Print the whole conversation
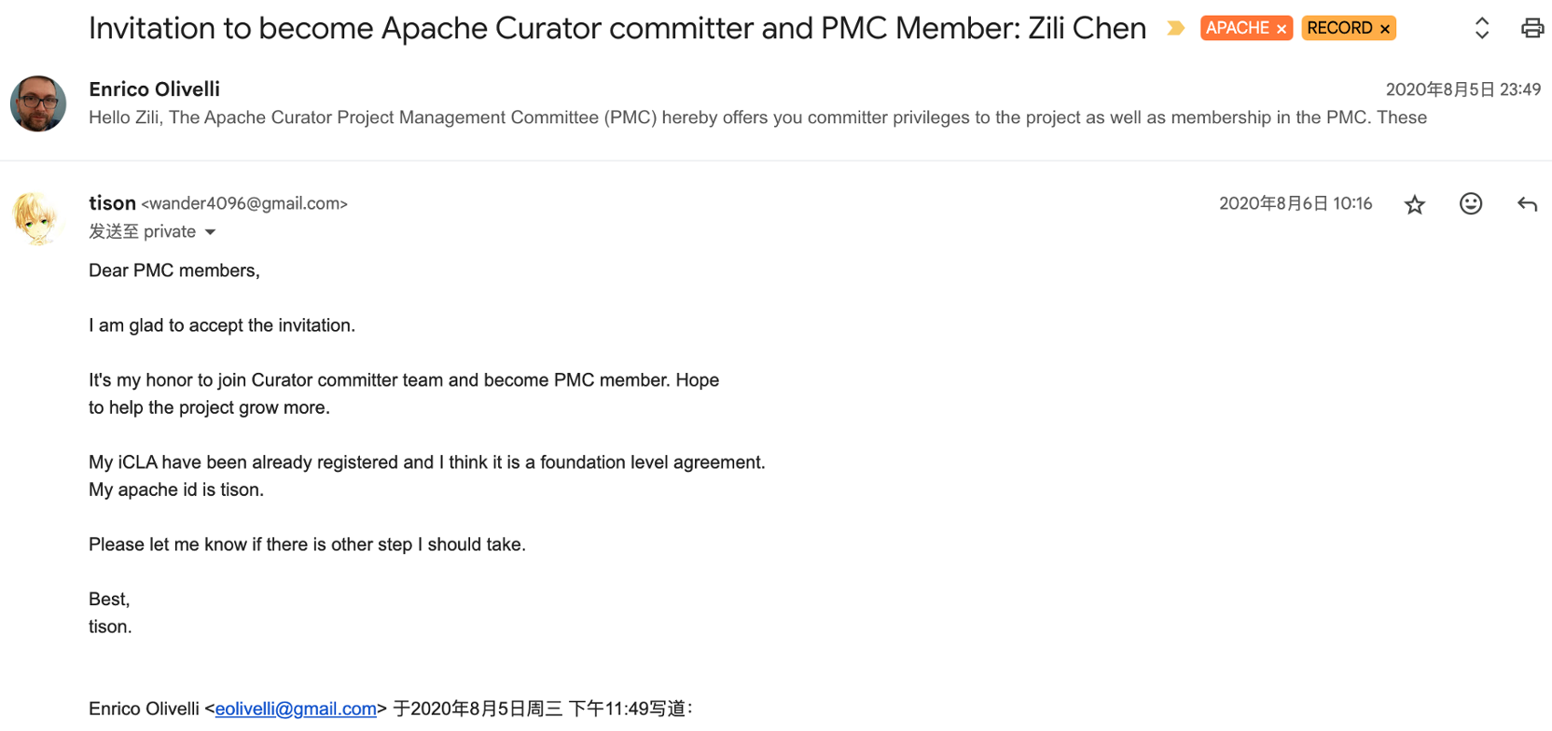 pyautogui.click(x=1532, y=28)
